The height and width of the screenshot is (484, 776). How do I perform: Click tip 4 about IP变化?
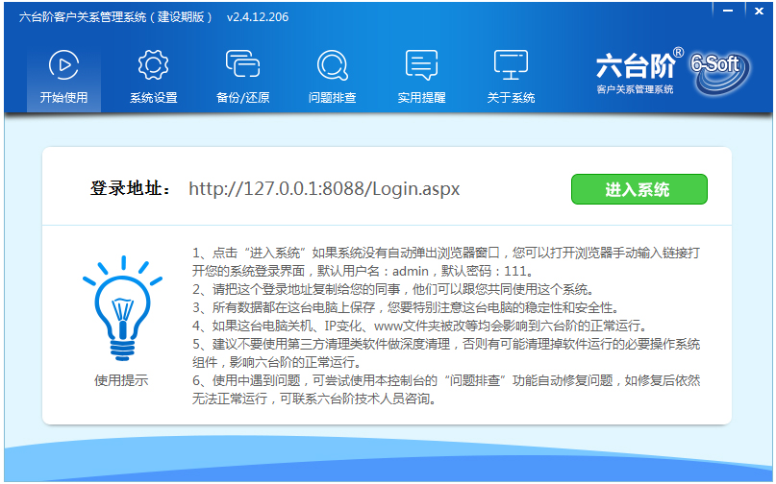(x=419, y=326)
